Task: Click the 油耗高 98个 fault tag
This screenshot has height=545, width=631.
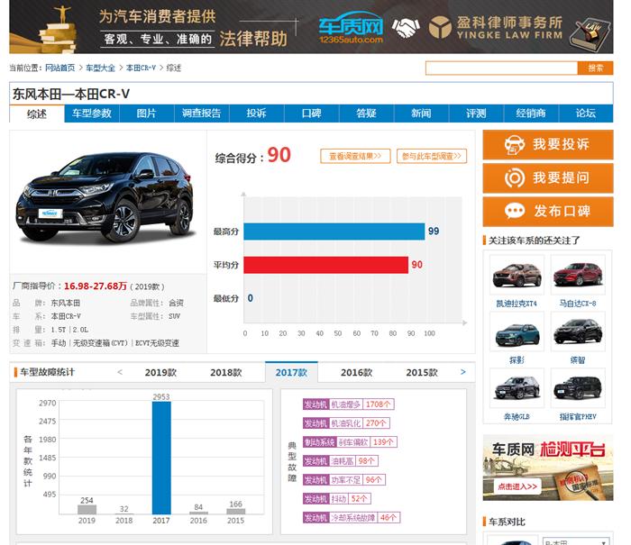Action: pos(341,461)
